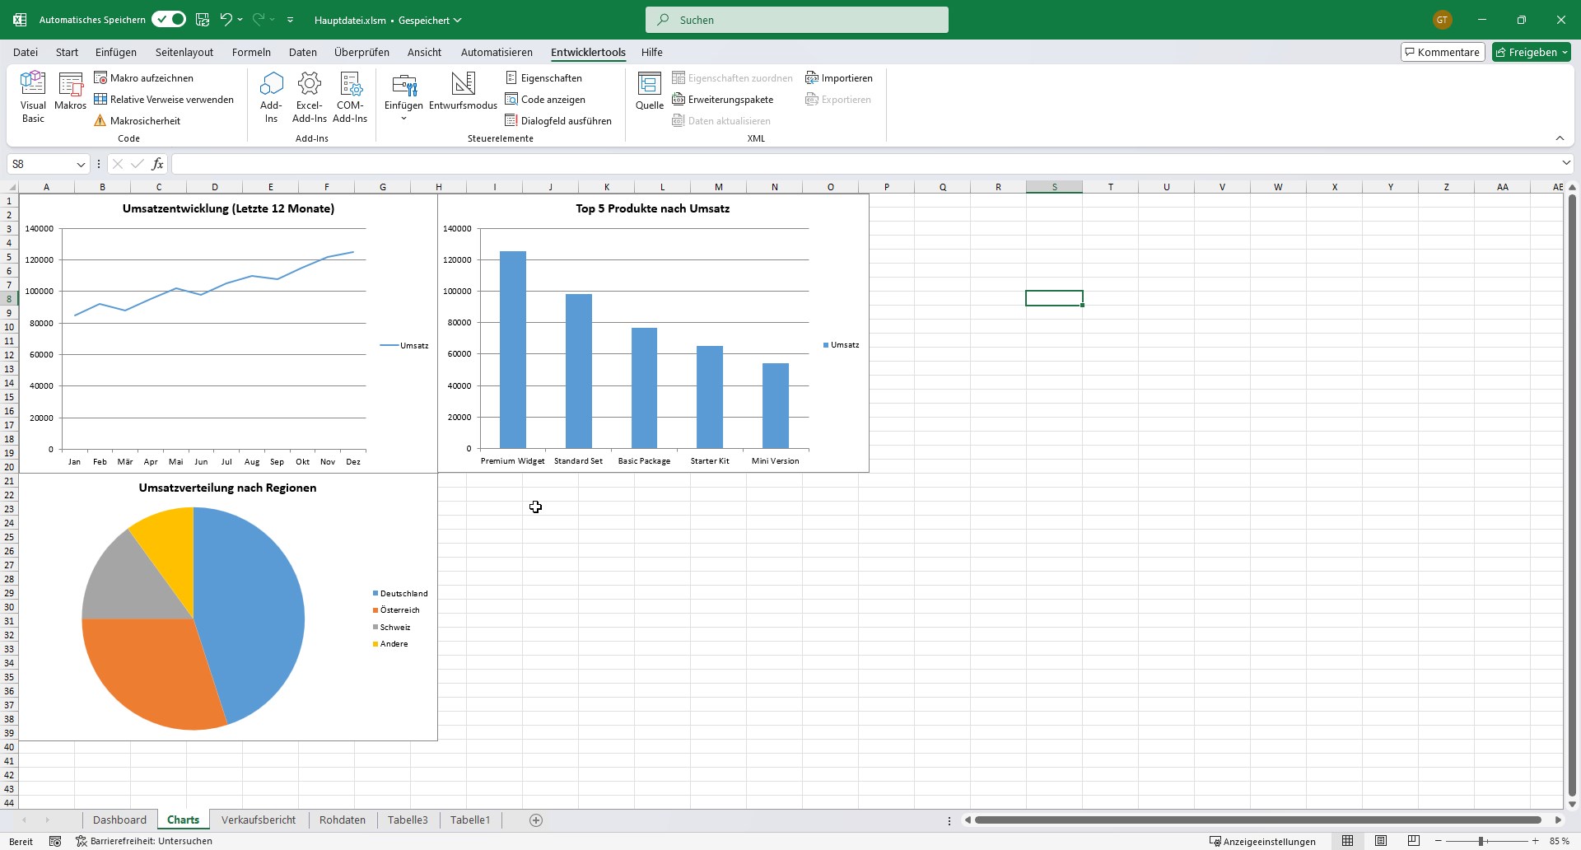Screen dimensions: 1581x850
Task: Open the Visual Basic editor
Action: tap(33, 95)
